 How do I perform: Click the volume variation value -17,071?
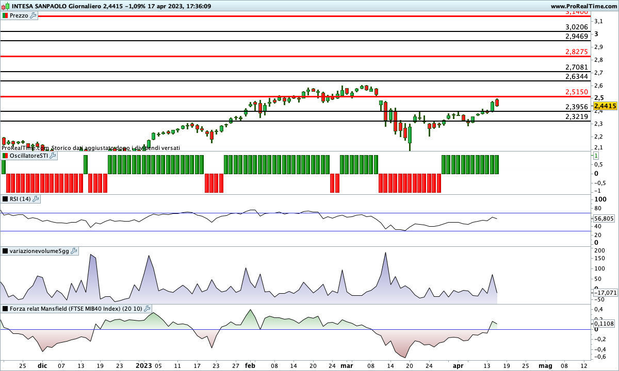click(x=605, y=293)
